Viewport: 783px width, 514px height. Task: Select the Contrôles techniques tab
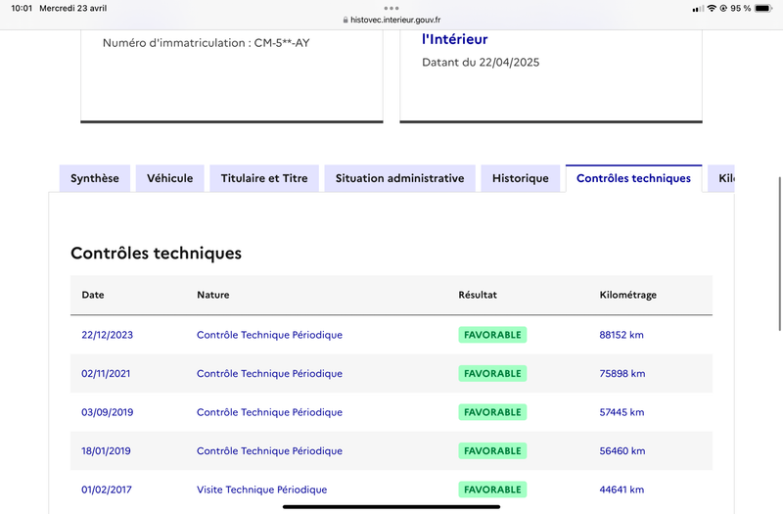coord(633,178)
